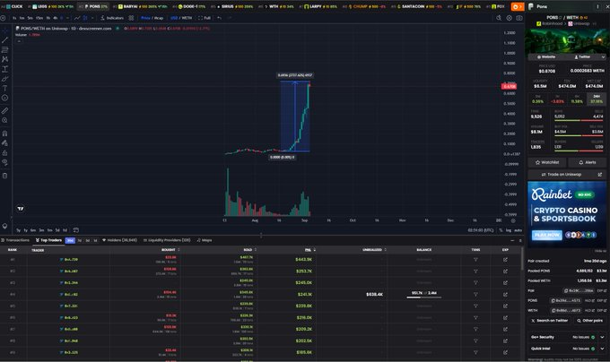
Task: Toggle auto scale on the price axis
Action: point(518,230)
